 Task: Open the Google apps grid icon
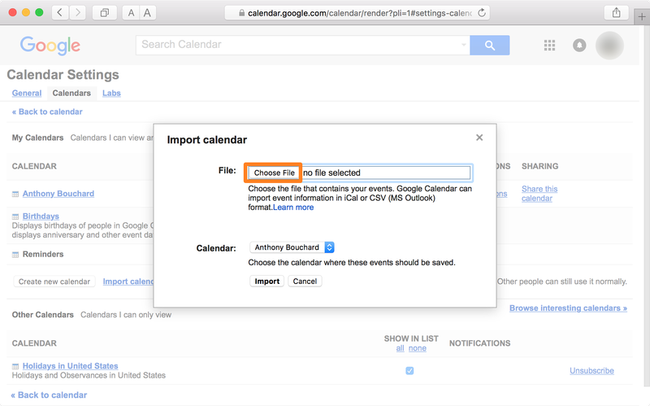549,46
